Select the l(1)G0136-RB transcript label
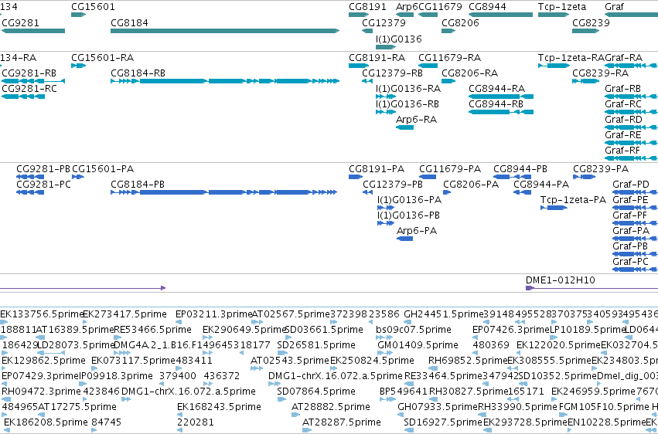This screenshot has width=658, height=434. (407, 104)
